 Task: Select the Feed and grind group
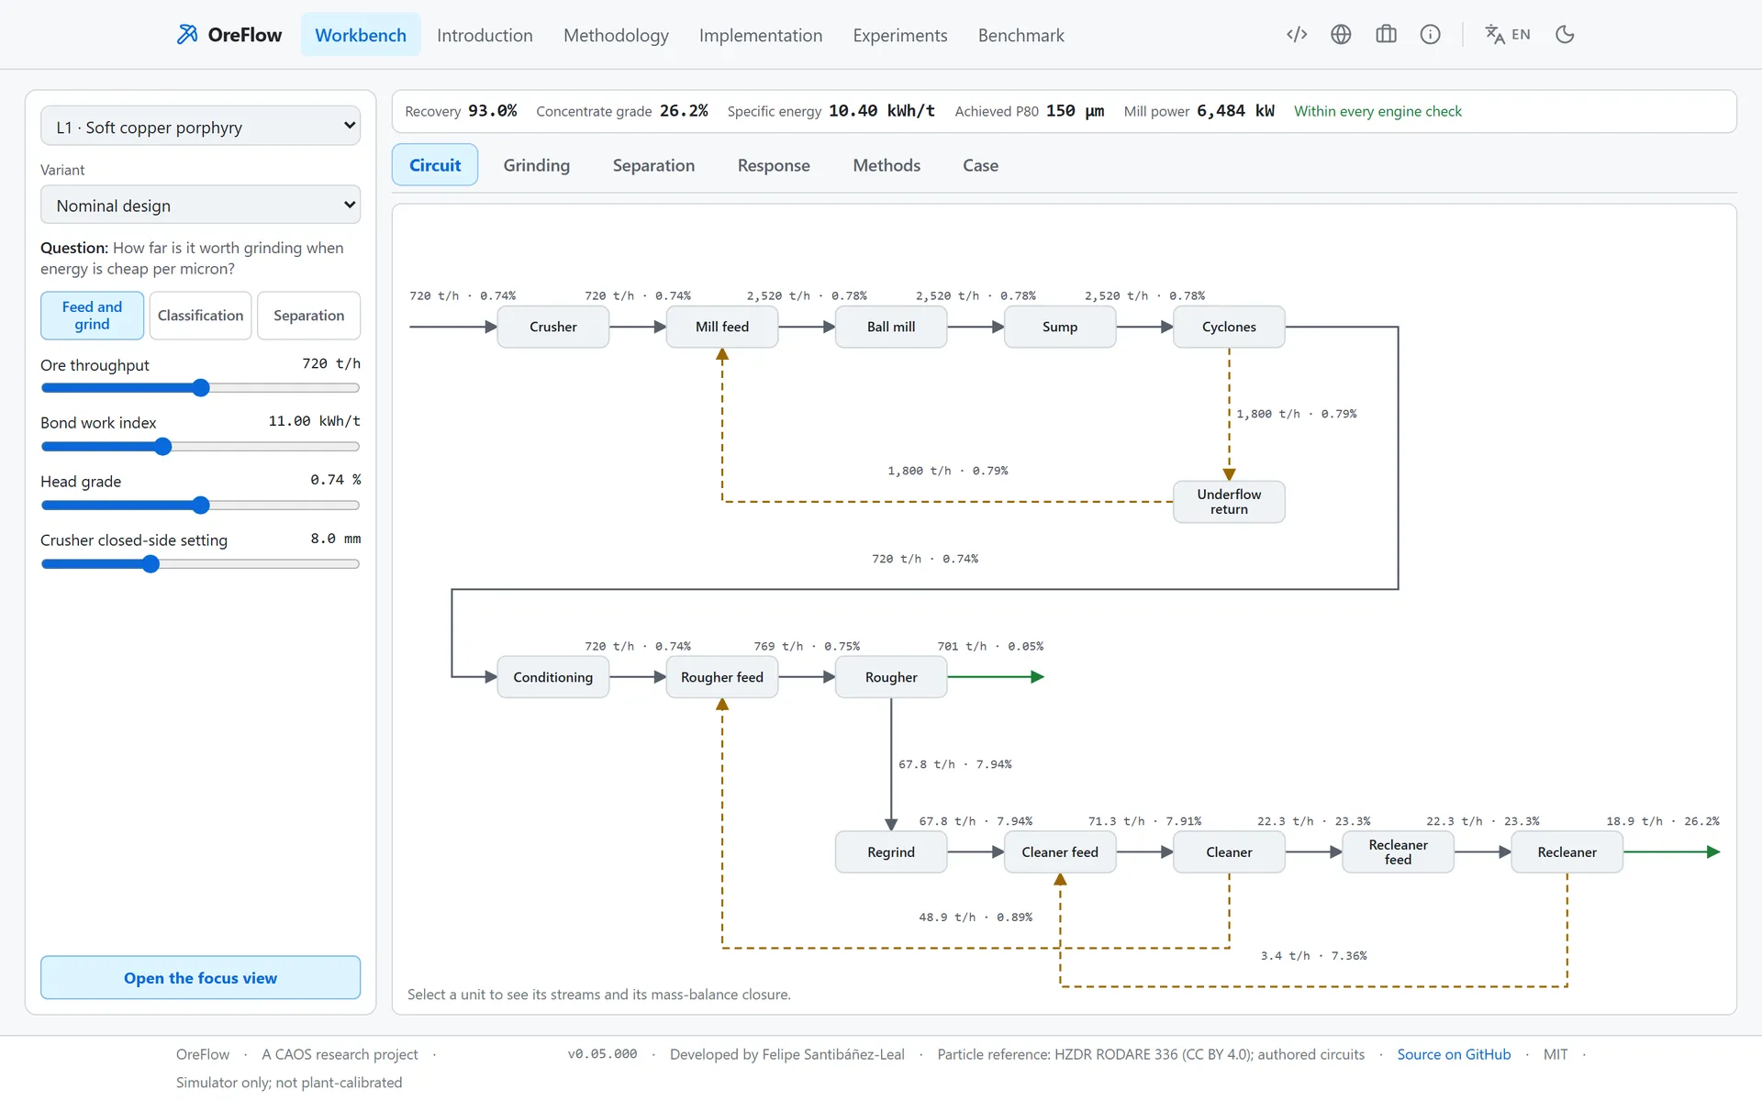92,316
